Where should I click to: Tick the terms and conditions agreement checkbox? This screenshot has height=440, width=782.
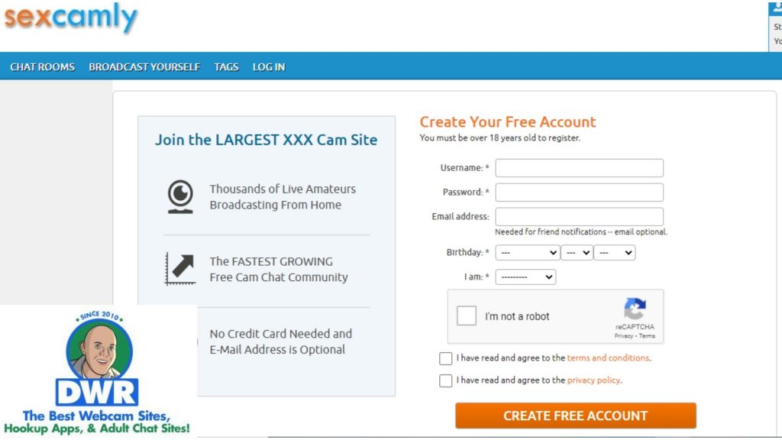click(x=445, y=358)
